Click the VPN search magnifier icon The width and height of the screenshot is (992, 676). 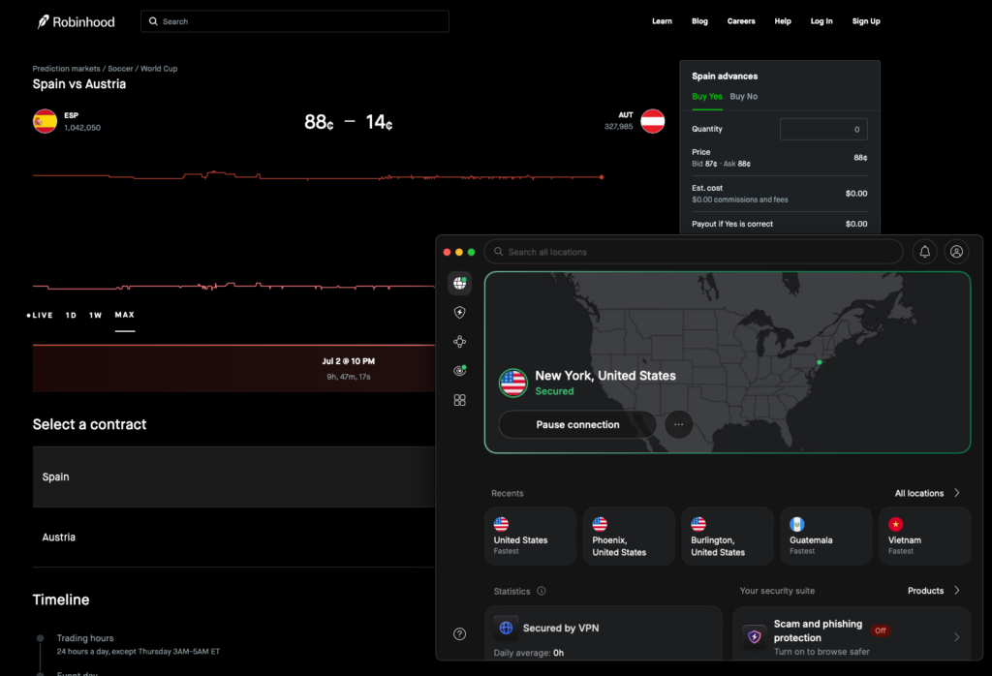(x=499, y=252)
